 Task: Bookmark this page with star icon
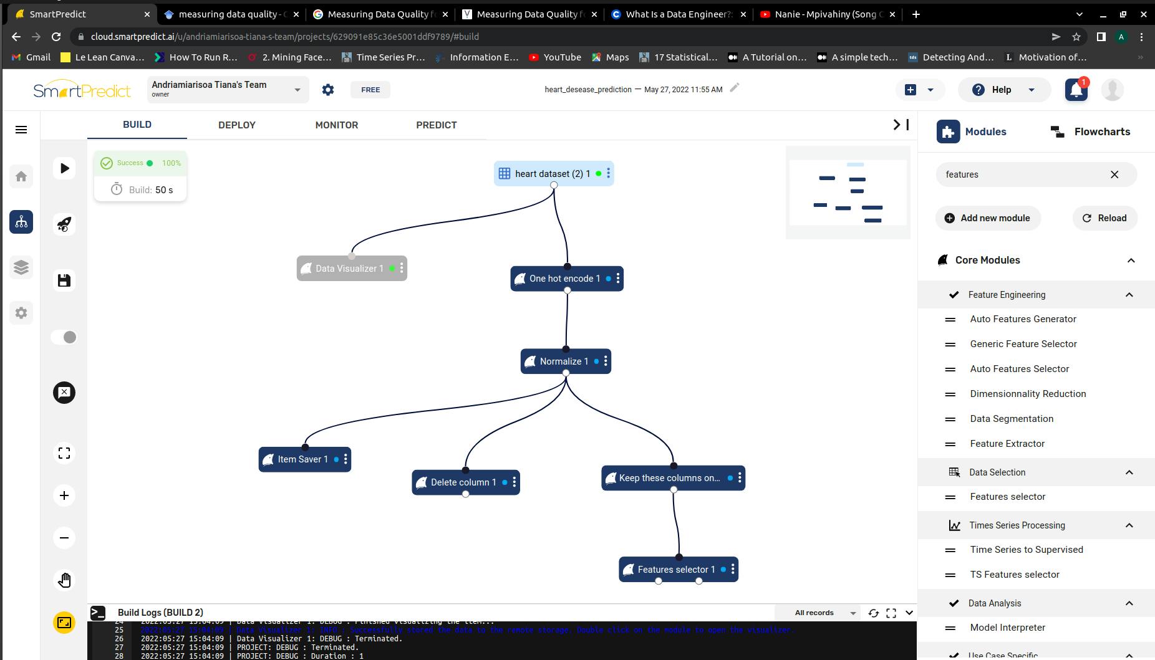click(x=1076, y=37)
